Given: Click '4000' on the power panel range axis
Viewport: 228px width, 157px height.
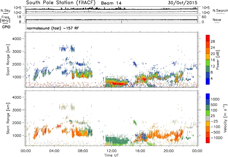Looking at the screenshot, I should 17,39.
